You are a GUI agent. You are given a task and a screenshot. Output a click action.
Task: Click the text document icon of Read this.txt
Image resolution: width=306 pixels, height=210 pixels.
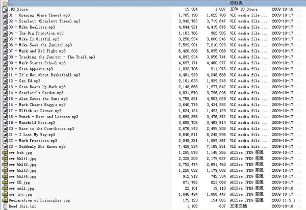click(x=5, y=206)
